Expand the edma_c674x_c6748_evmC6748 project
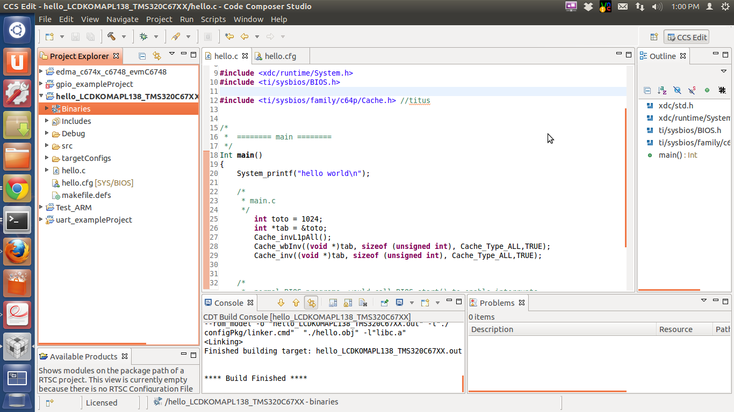This screenshot has width=734, height=412. [41, 71]
